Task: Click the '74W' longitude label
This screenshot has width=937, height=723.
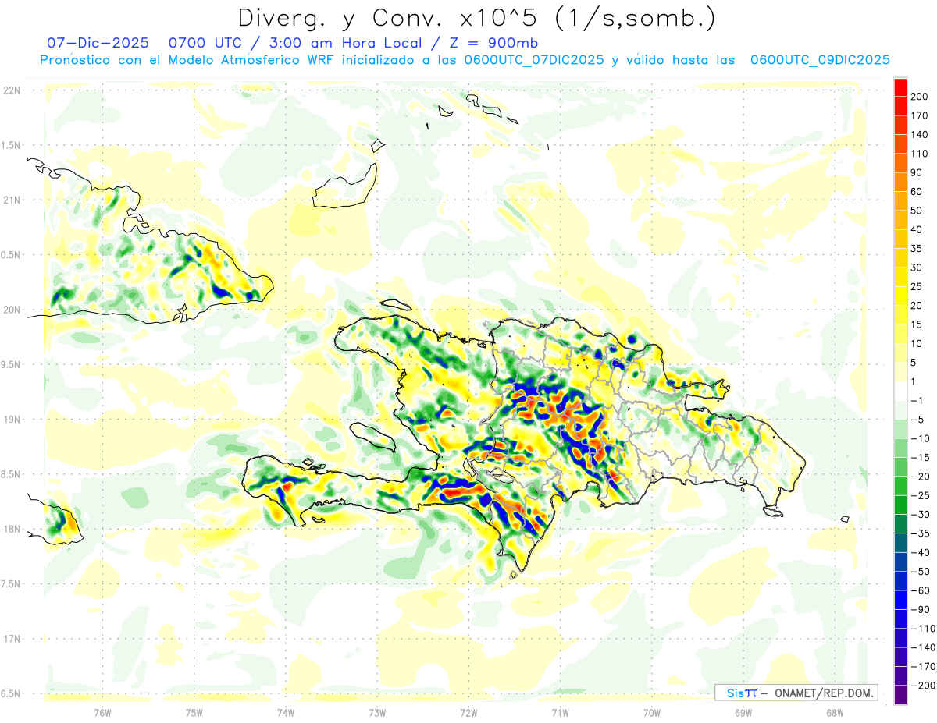Action: (286, 712)
